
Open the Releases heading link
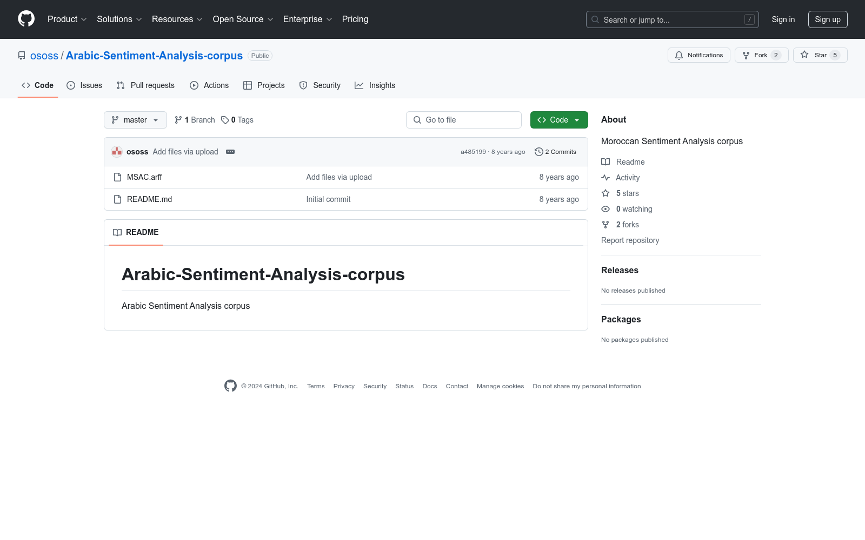click(620, 271)
